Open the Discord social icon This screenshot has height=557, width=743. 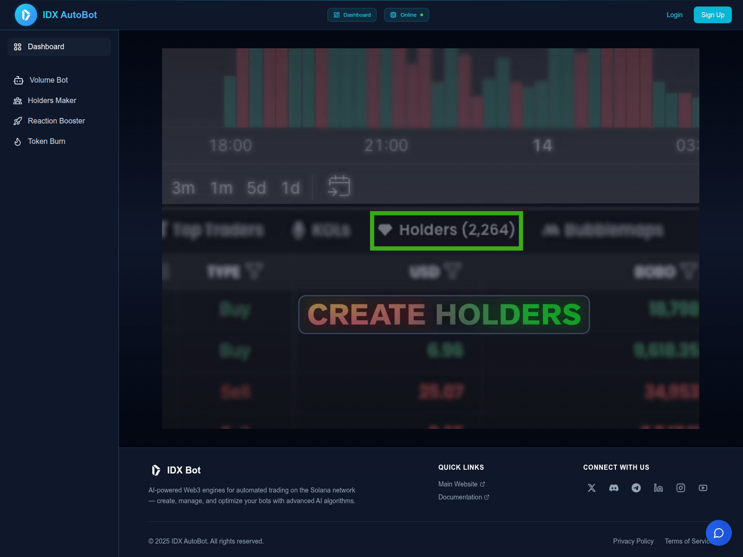pos(614,488)
